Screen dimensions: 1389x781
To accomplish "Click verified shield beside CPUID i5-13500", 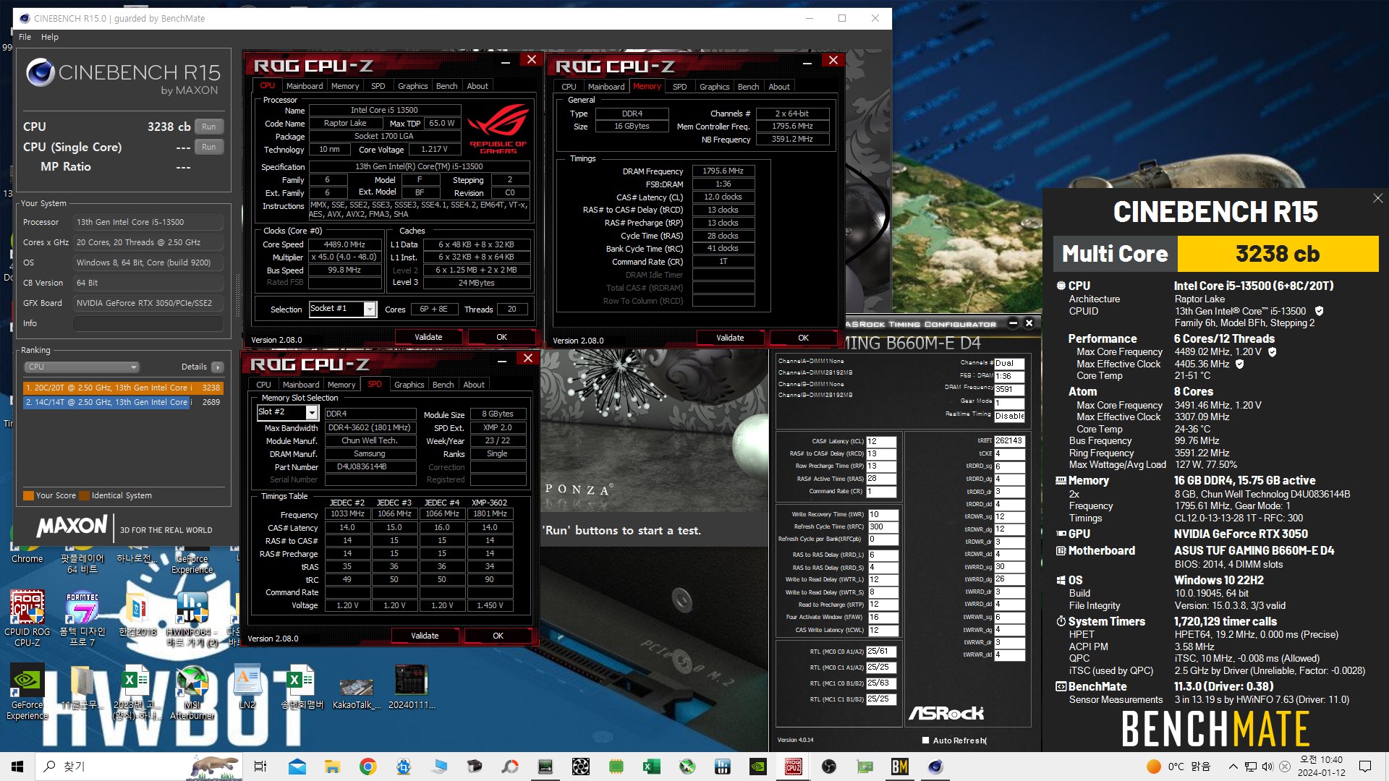I will [x=1319, y=311].
